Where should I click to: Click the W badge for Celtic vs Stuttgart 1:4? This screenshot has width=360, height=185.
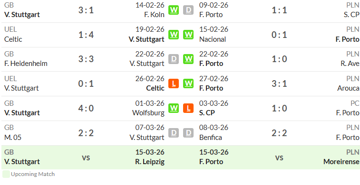[174, 35]
